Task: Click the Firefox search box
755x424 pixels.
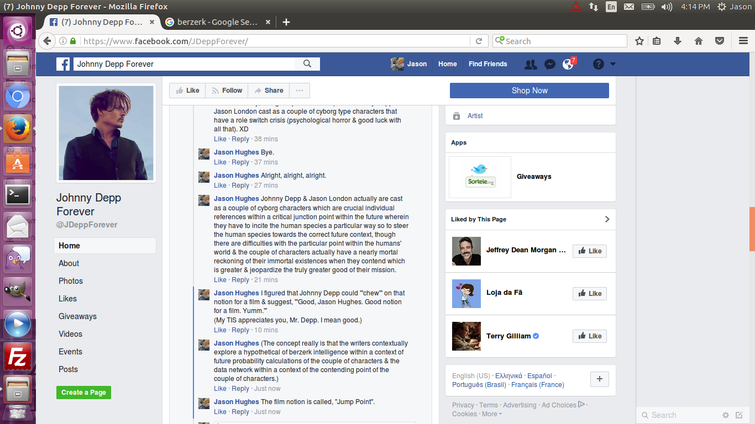Action: (x=559, y=41)
